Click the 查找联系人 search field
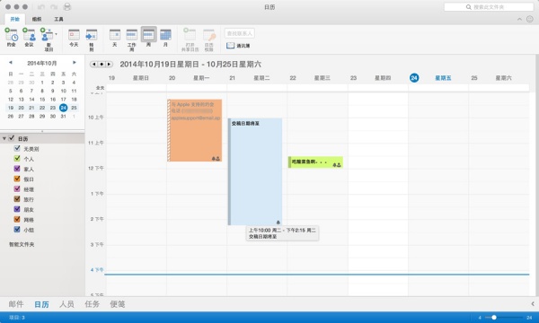 pyautogui.click(x=240, y=33)
